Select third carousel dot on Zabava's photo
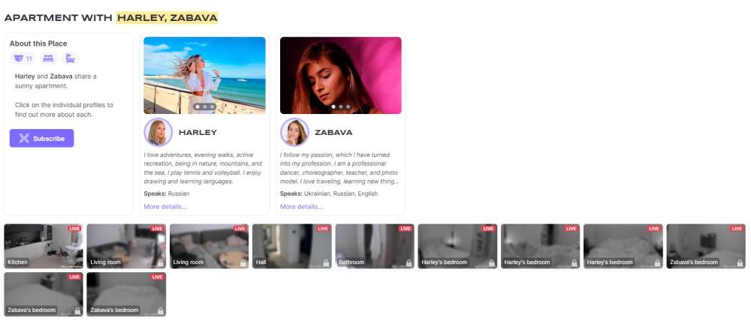This screenshot has height=327, width=751. tap(348, 106)
